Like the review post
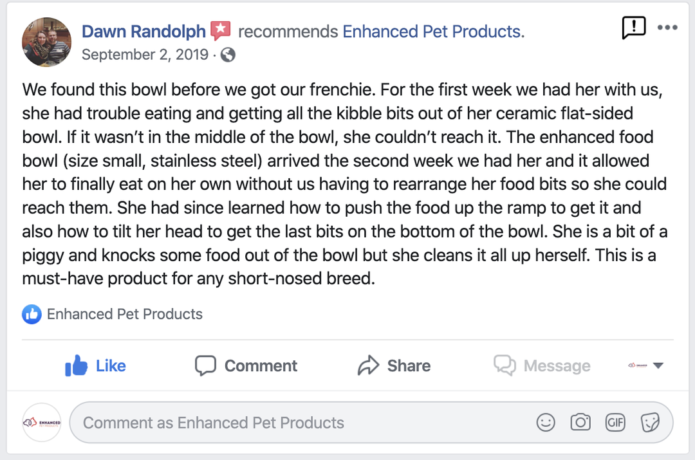Image resolution: width=695 pixels, height=460 pixels. (x=95, y=365)
